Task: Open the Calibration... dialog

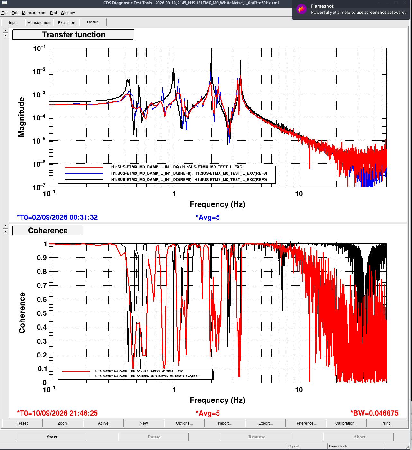Action: 346,423
